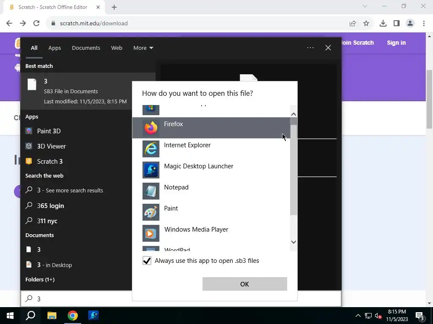This screenshot has height=324, width=433.
Task: Open Chrome three-dot menu
Action: click(424, 24)
